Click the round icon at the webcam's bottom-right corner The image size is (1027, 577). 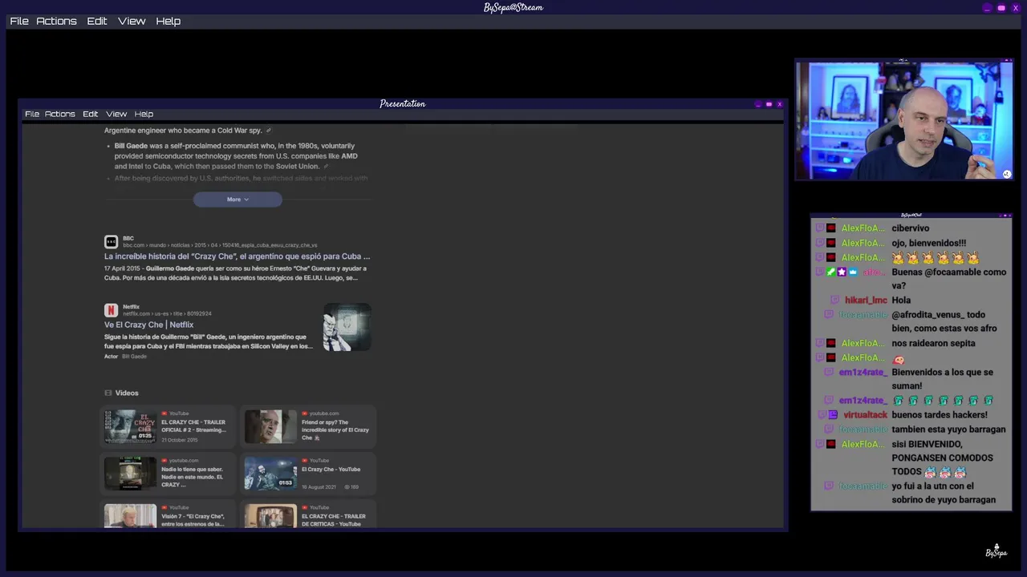click(x=1006, y=174)
